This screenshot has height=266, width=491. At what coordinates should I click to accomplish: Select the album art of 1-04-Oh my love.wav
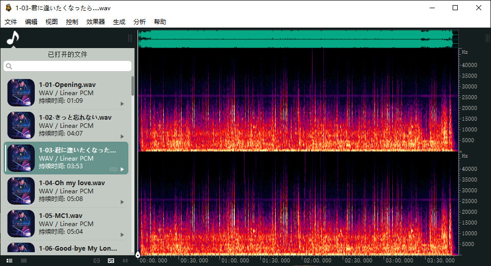[21, 191]
